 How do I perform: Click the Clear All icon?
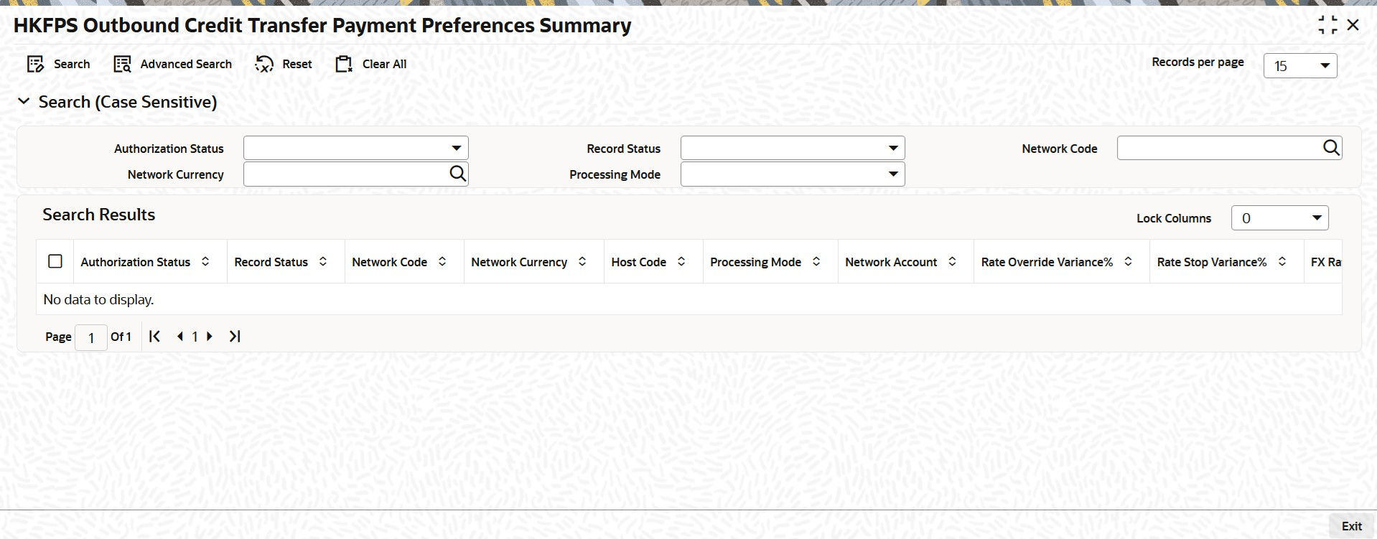[344, 65]
